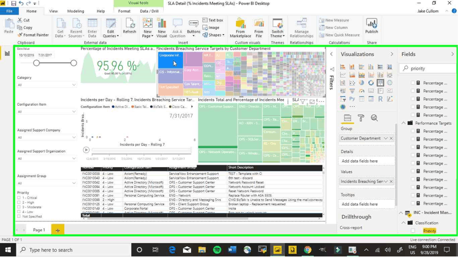Click Format Painter

33,35
